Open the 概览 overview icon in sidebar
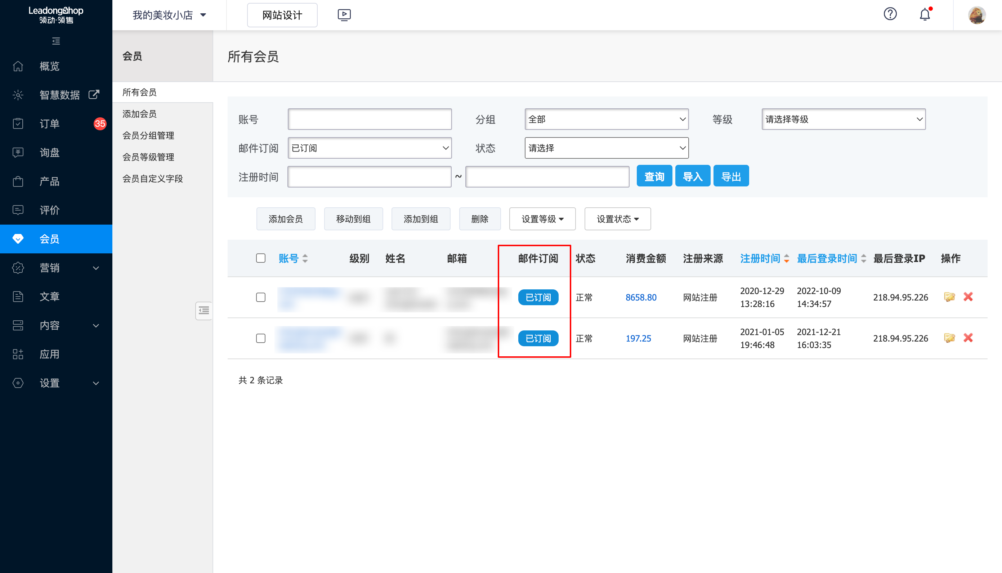Viewport: 1002px width, 573px height. pos(18,66)
